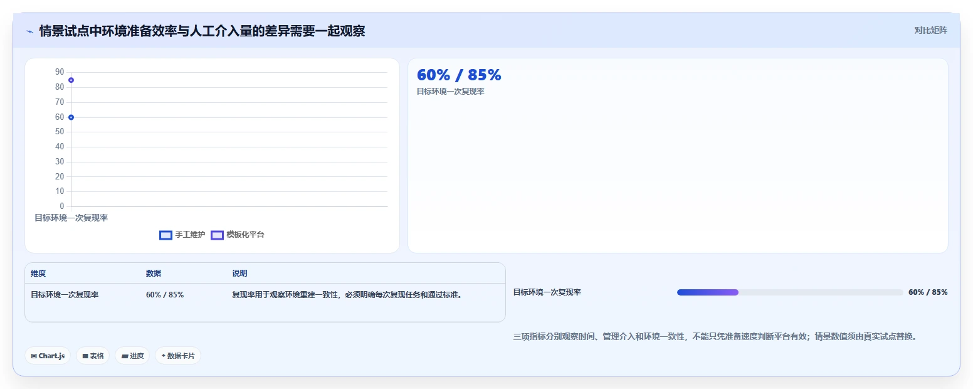Click the 60 data point on chart
Image resolution: width=973 pixels, height=389 pixels.
(x=71, y=117)
